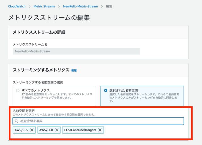
Task: Click the chevron after NewRelic-Metric-Stream breadcrumb
Action: pyautogui.click(x=102, y=6)
